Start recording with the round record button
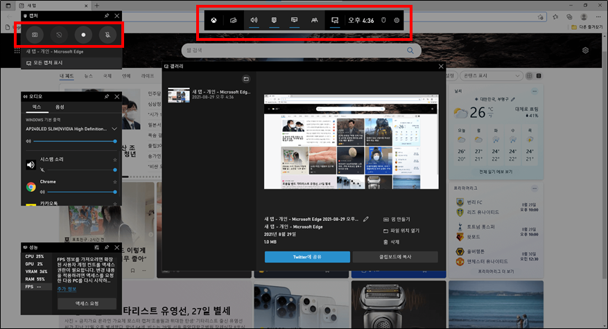 [83, 35]
